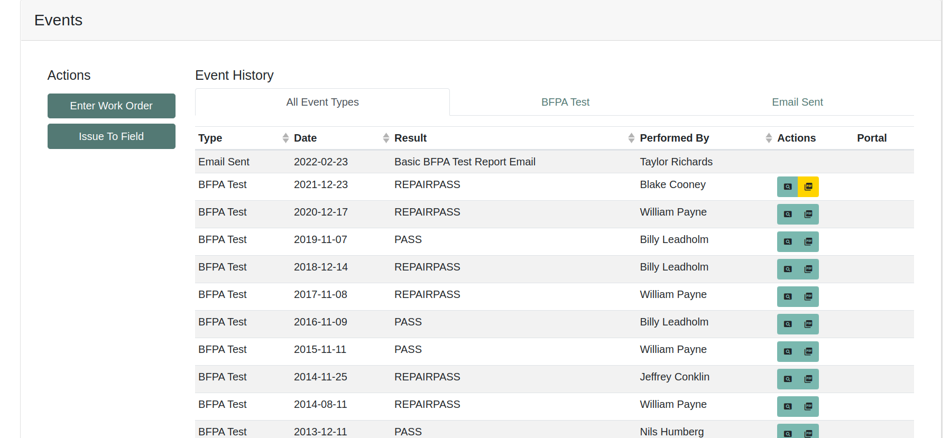This screenshot has width=950, height=438.
Task: View details of 2020-12-17 BFPA test
Action: point(787,214)
